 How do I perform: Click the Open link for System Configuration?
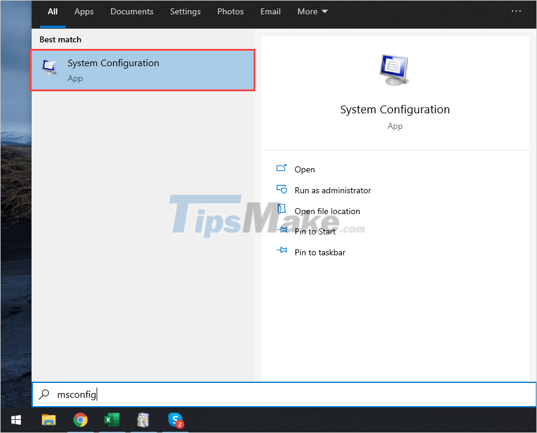[304, 169]
